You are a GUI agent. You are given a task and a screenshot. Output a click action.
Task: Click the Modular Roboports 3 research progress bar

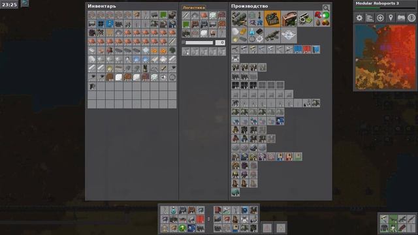click(385, 8)
